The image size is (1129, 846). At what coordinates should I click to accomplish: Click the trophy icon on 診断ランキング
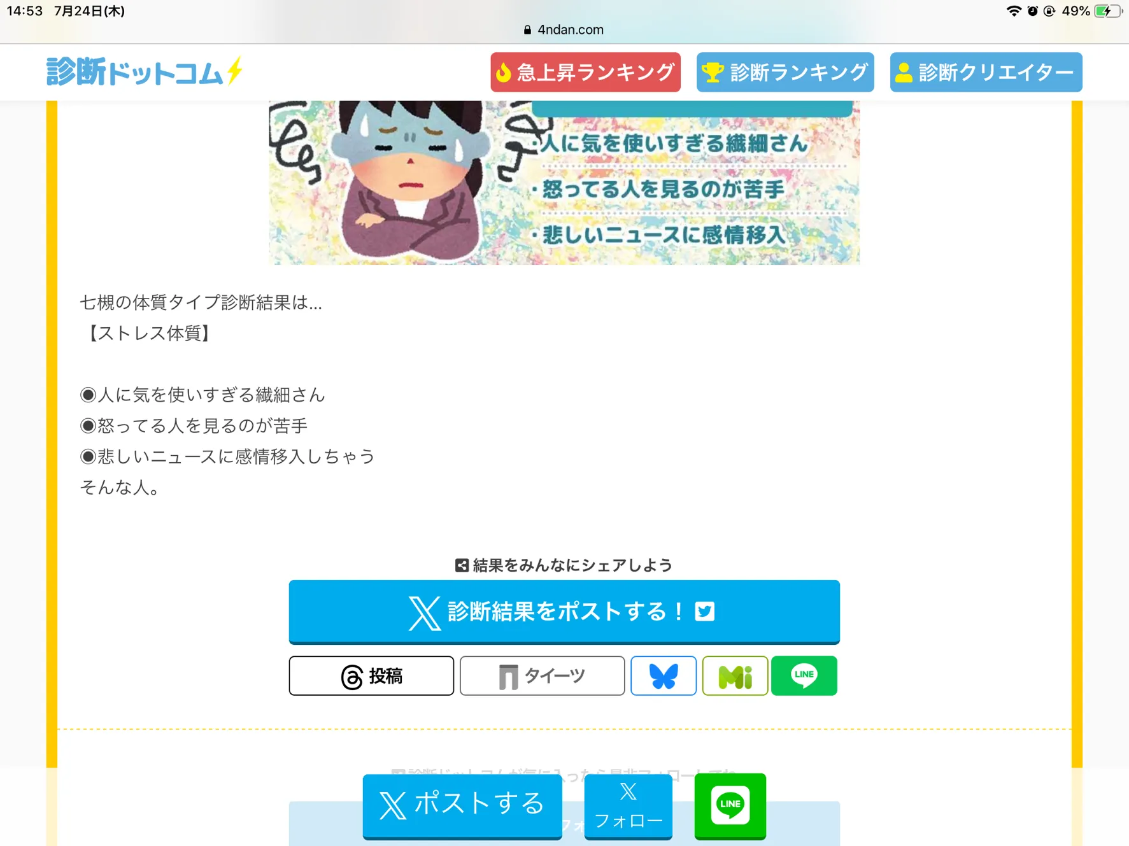click(713, 73)
